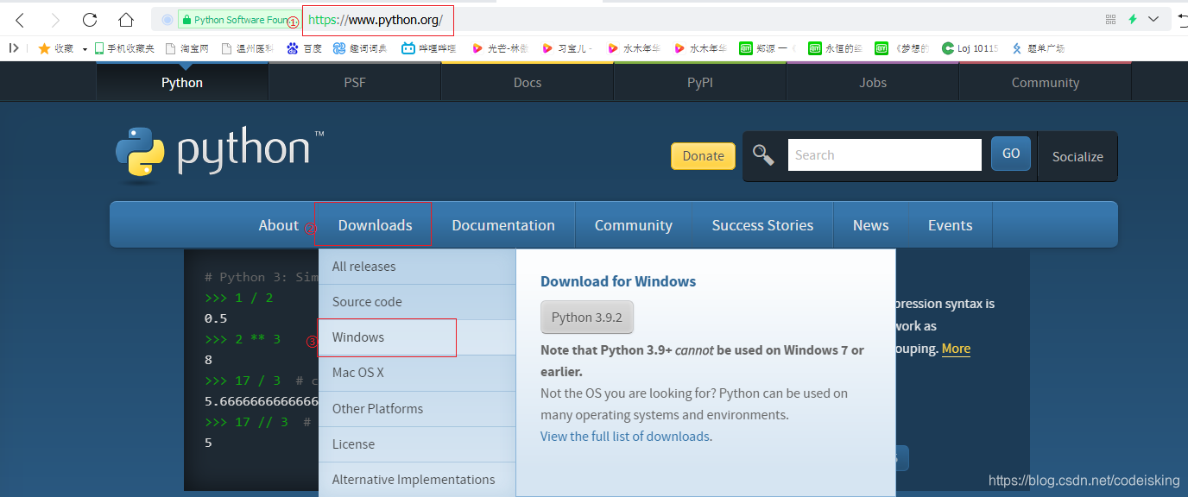Open the dropdown arrow next to 收藏
1188x497 pixels.
pos(85,49)
